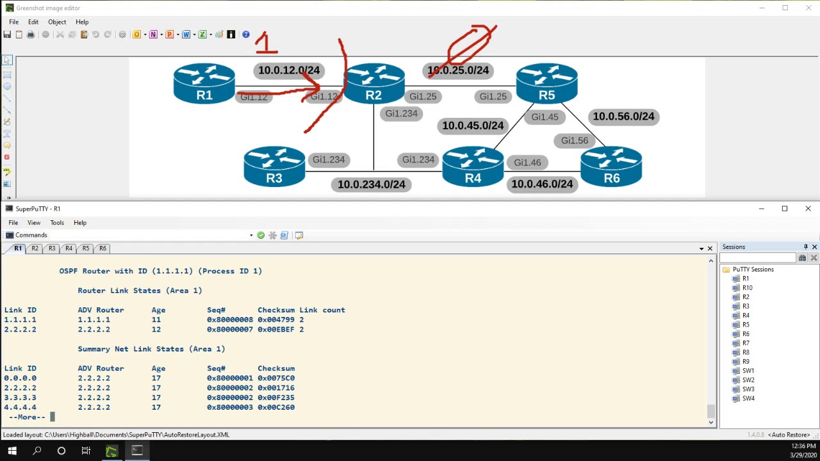This screenshot has width=820, height=461.
Task: Open Excel export dropdown arrow
Action: coord(209,35)
